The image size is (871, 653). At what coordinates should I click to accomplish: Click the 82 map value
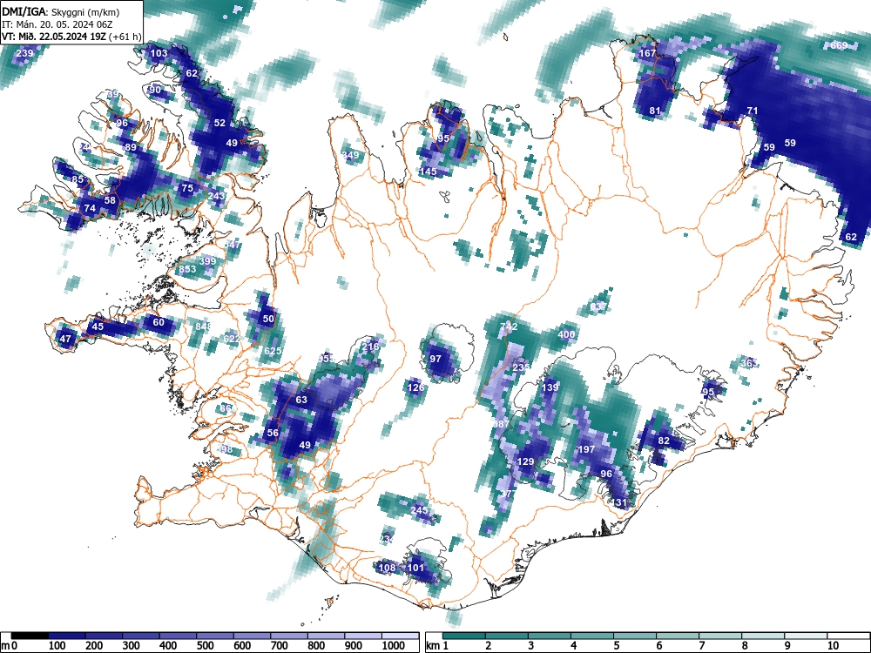664,441
